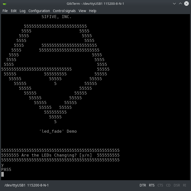This screenshot has height=191, width=191.
Task: Open the Edit menu
Action: (x=14, y=11)
